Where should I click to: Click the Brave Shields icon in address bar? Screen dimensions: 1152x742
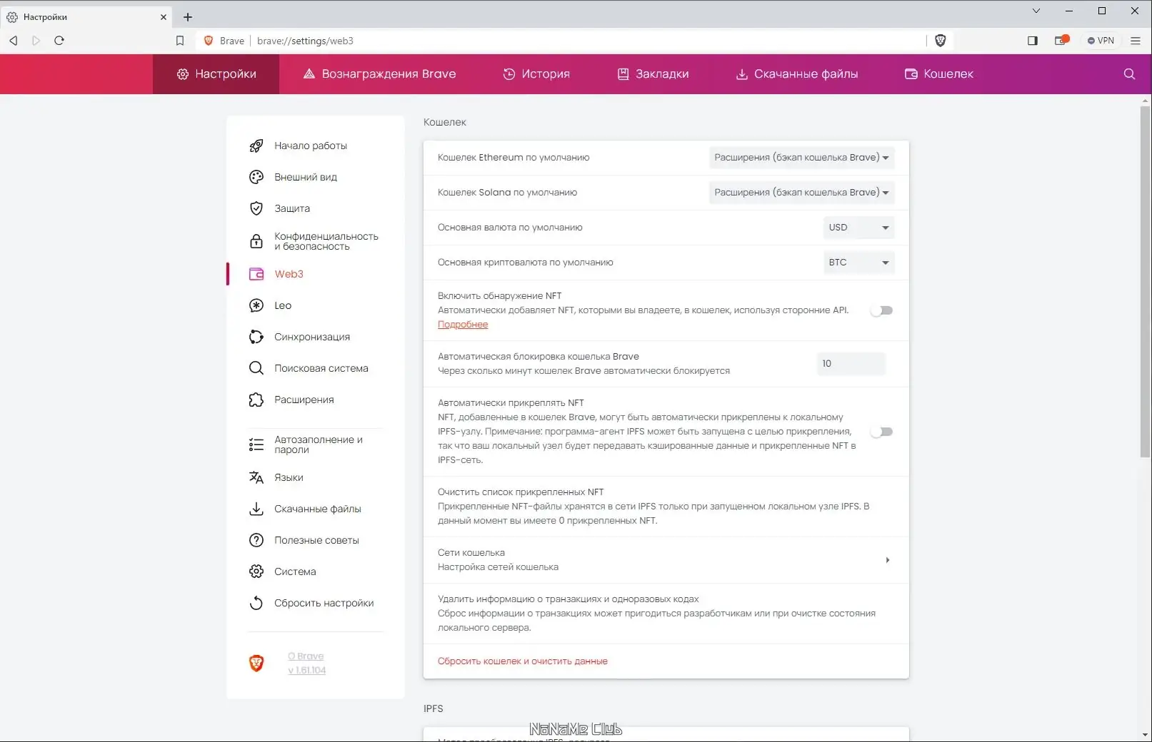pos(941,41)
